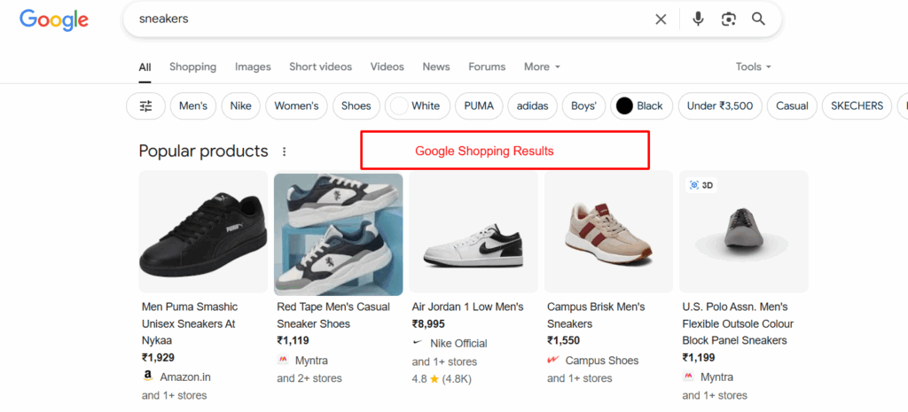
Task: Open the black Puma sneaker image
Action: [203, 231]
